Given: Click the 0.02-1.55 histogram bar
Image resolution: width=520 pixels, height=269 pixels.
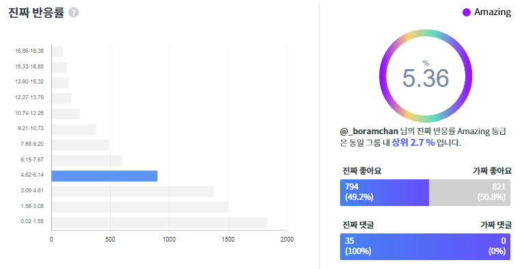Looking at the screenshot, I should coord(159,222).
